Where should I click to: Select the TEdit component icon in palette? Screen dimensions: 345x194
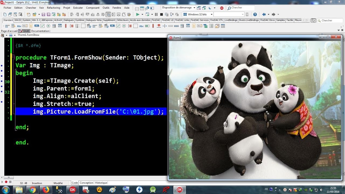point(25,26)
